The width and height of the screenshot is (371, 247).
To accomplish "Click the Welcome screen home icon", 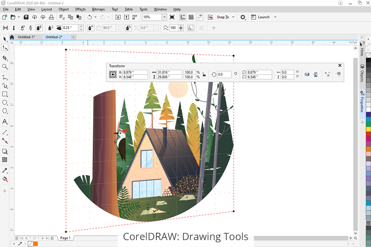I will (x=12, y=37).
